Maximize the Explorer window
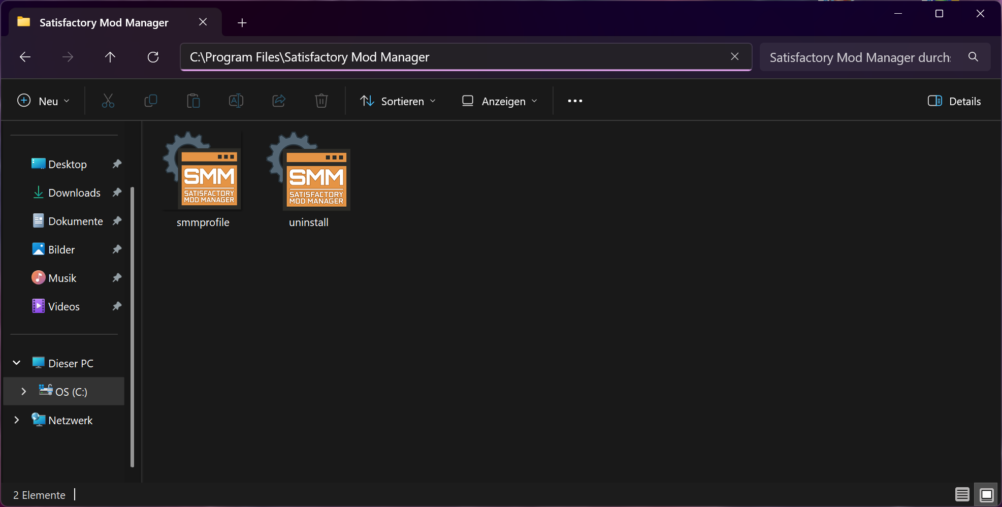The height and width of the screenshot is (507, 1002). click(939, 14)
